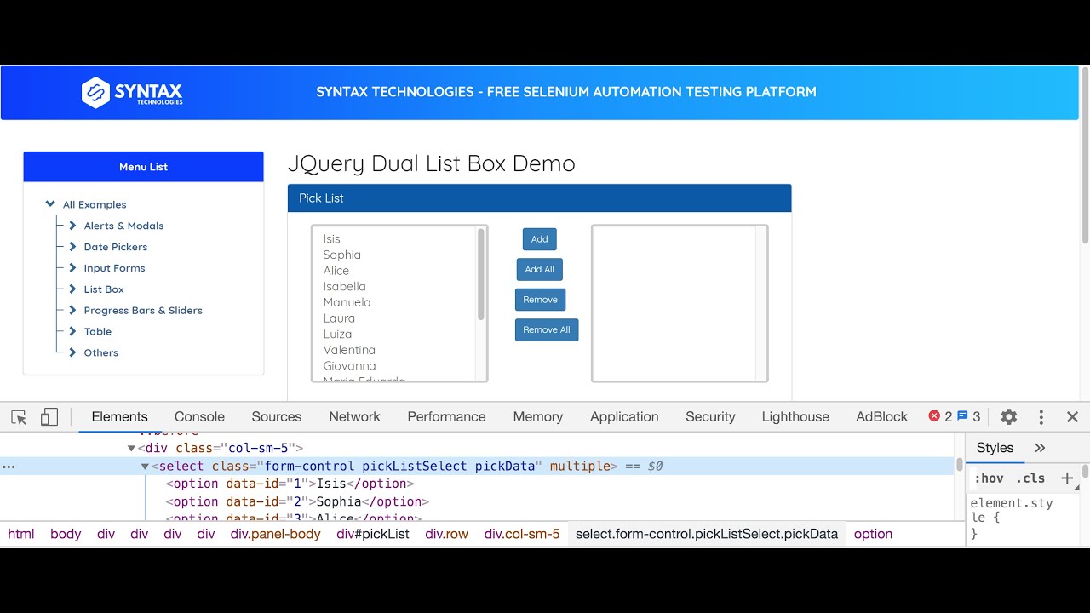1090x613 pixels.
Task: Activate the DevTools inspect element picker icon
Action: point(19,417)
